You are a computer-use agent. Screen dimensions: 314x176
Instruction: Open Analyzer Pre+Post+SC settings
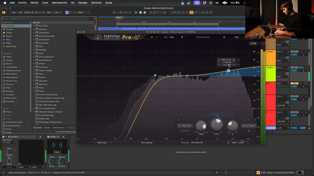tap(197, 143)
